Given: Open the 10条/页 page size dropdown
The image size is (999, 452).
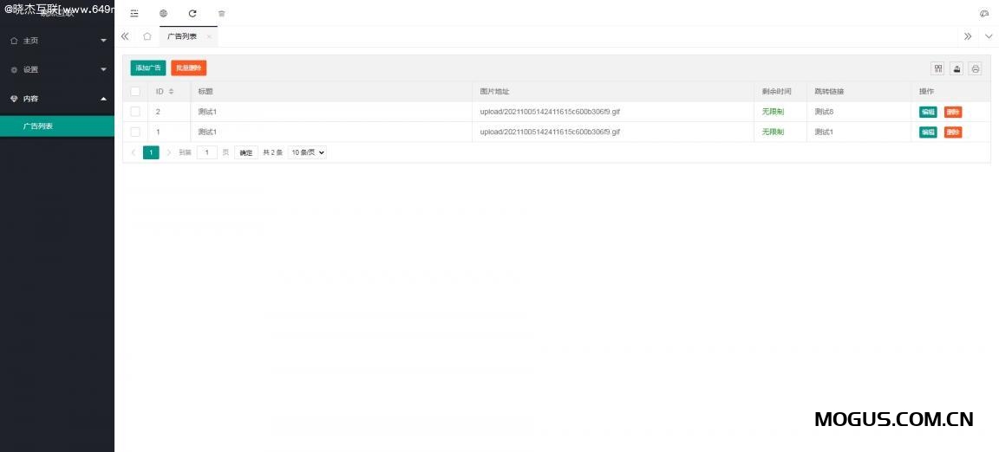Looking at the screenshot, I should click(x=308, y=152).
